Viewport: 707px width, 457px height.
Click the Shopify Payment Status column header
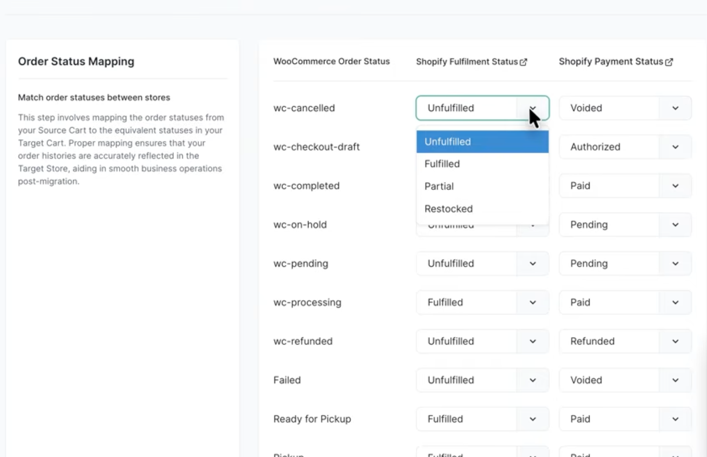[x=611, y=62]
